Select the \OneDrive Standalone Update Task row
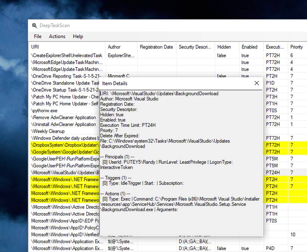This screenshot has height=252, width=307. click(65, 83)
